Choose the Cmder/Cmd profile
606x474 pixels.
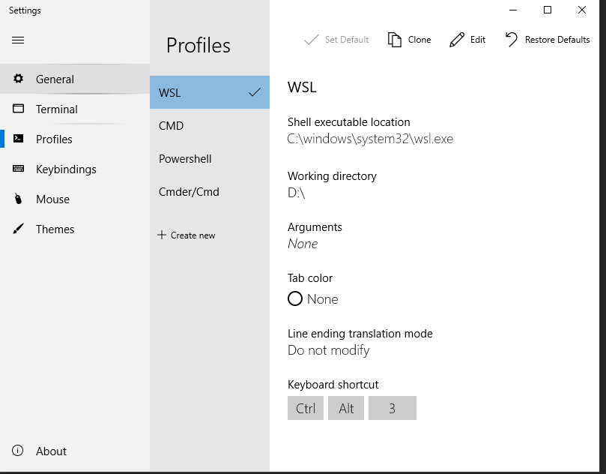pos(189,192)
